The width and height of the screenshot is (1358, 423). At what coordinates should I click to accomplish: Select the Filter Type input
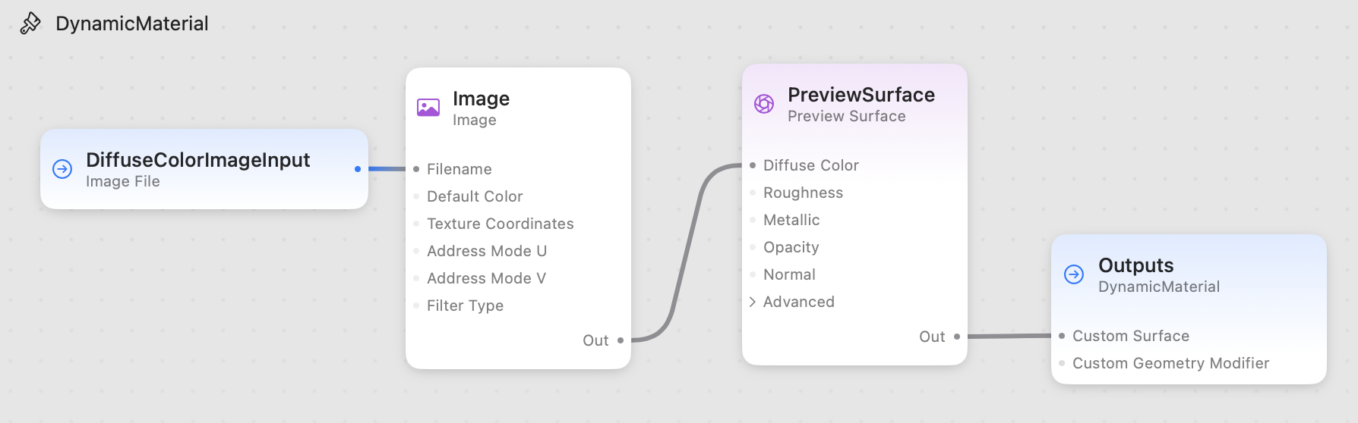point(465,305)
